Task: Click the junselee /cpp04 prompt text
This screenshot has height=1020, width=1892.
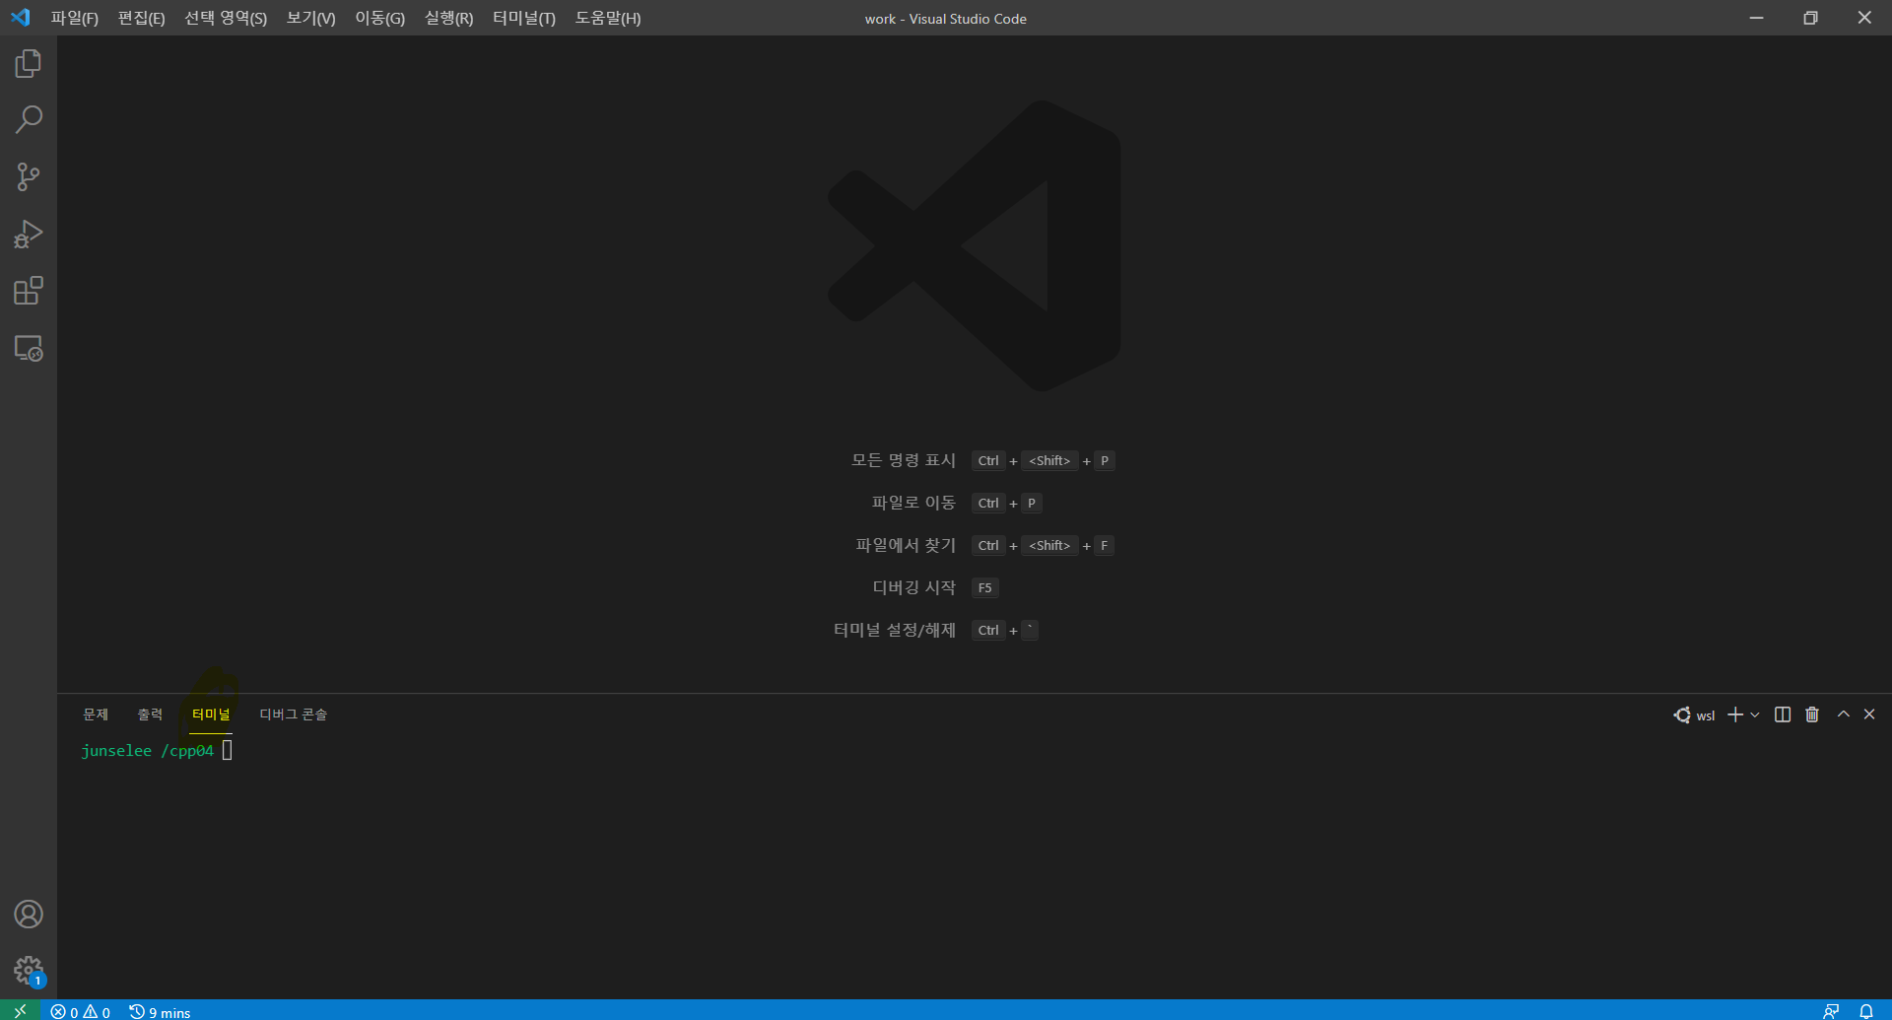Action: tap(148, 751)
